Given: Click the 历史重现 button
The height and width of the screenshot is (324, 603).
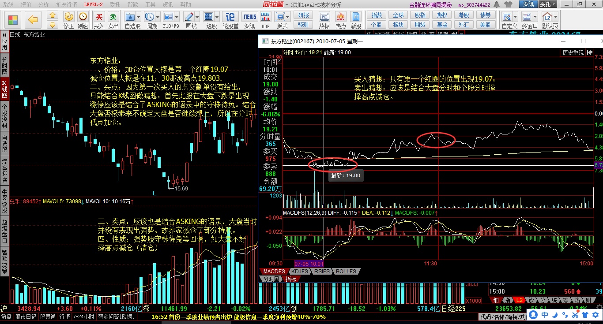Looking at the screenshot, I should point(573,52).
